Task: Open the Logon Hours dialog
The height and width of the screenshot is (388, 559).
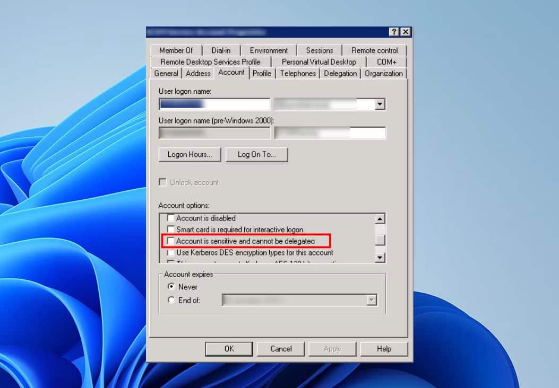Action: (x=190, y=154)
